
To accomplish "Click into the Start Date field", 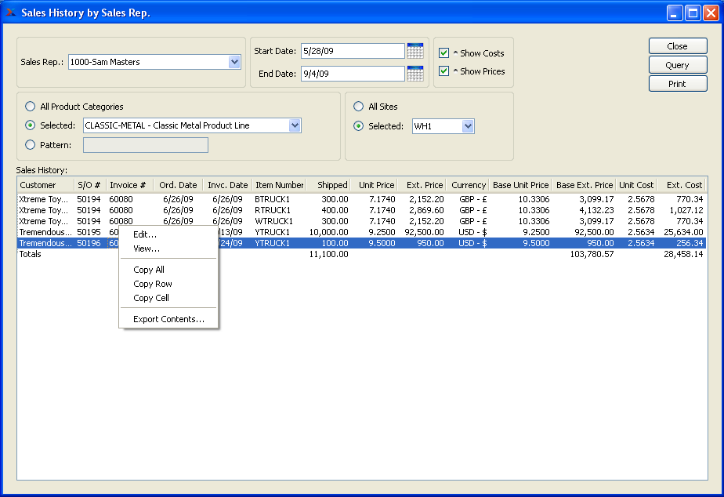I will pyautogui.click(x=352, y=51).
